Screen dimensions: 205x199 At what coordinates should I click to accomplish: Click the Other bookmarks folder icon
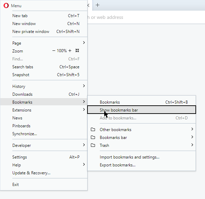(93, 129)
